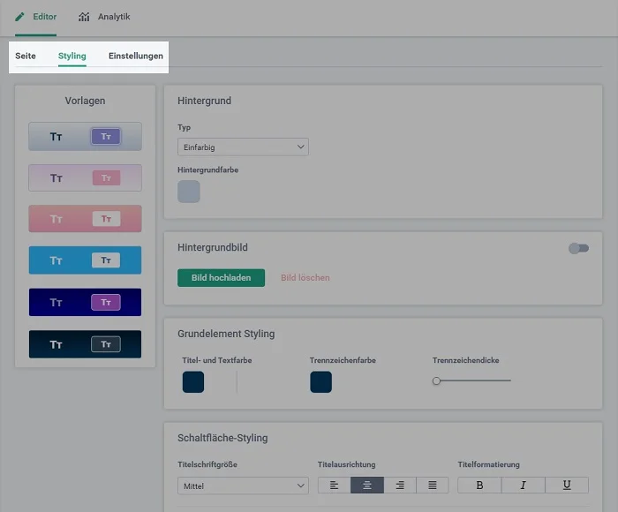618x512 pixels.
Task: Click the left-align title icon
Action: point(334,486)
